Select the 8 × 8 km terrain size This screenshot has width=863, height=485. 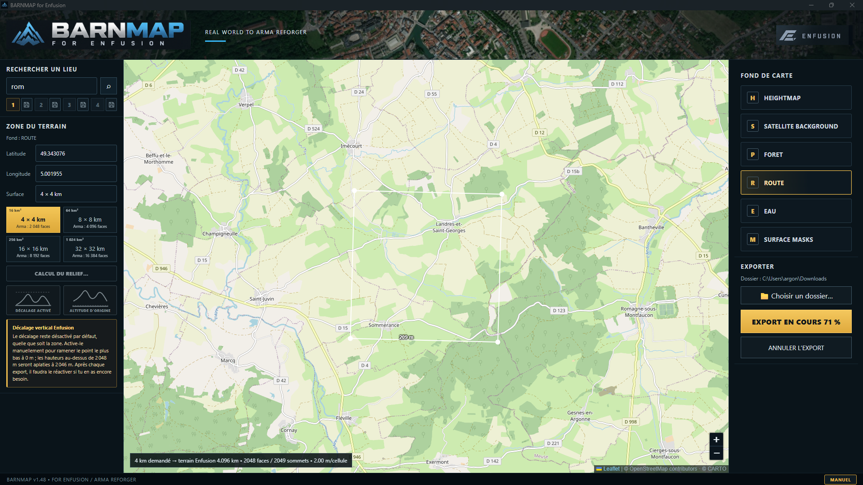click(90, 220)
